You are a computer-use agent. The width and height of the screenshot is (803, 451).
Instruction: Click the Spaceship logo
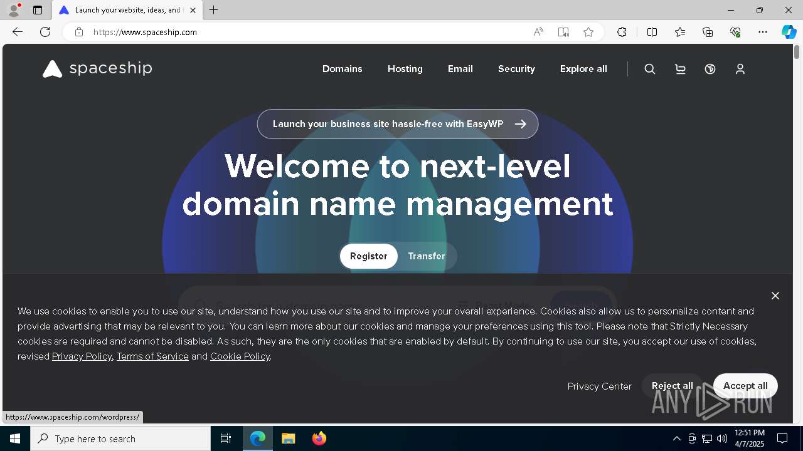[x=97, y=68]
